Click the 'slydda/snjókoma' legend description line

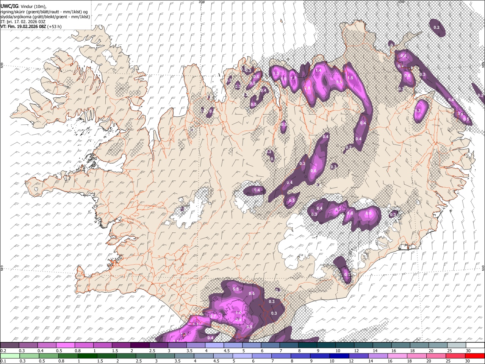tap(45, 17)
